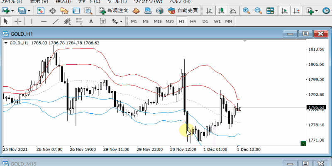Click the current price label 1786.63
Viewport: 332px width, 166px height.
point(314,107)
